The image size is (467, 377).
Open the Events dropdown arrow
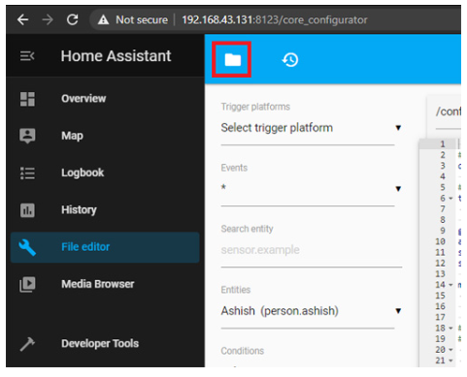(x=398, y=189)
